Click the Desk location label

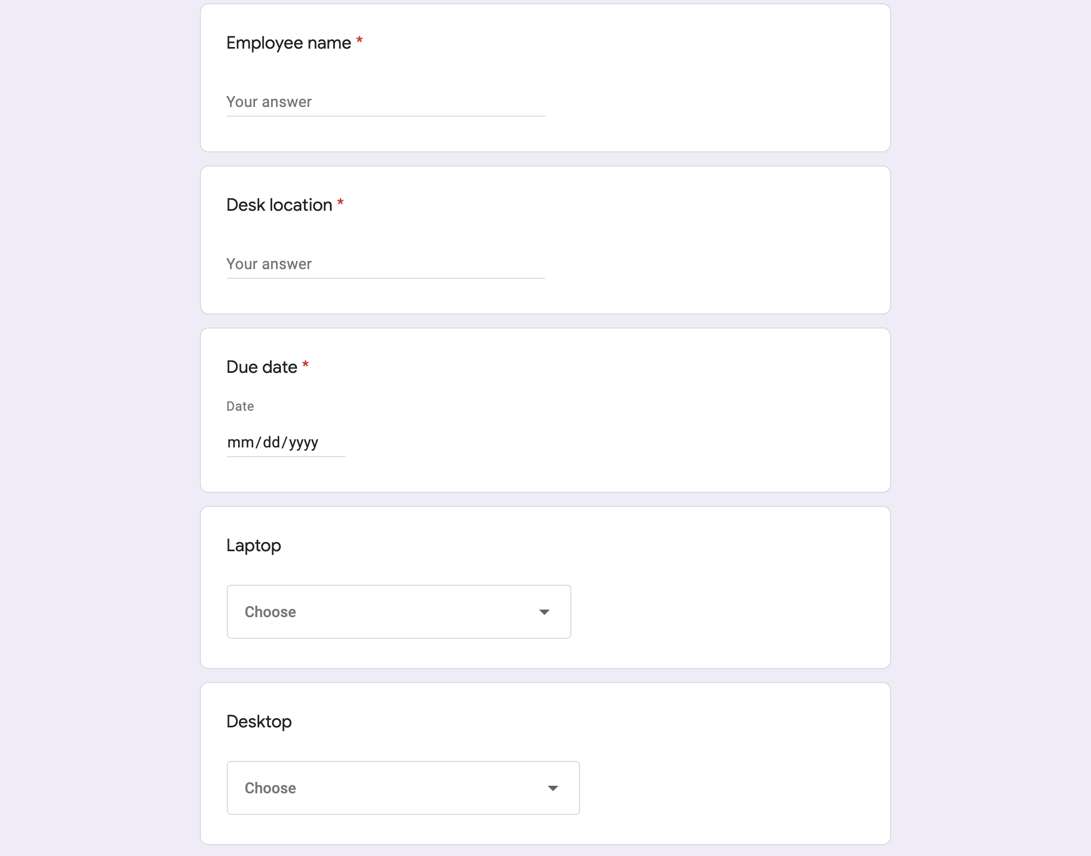(x=279, y=204)
